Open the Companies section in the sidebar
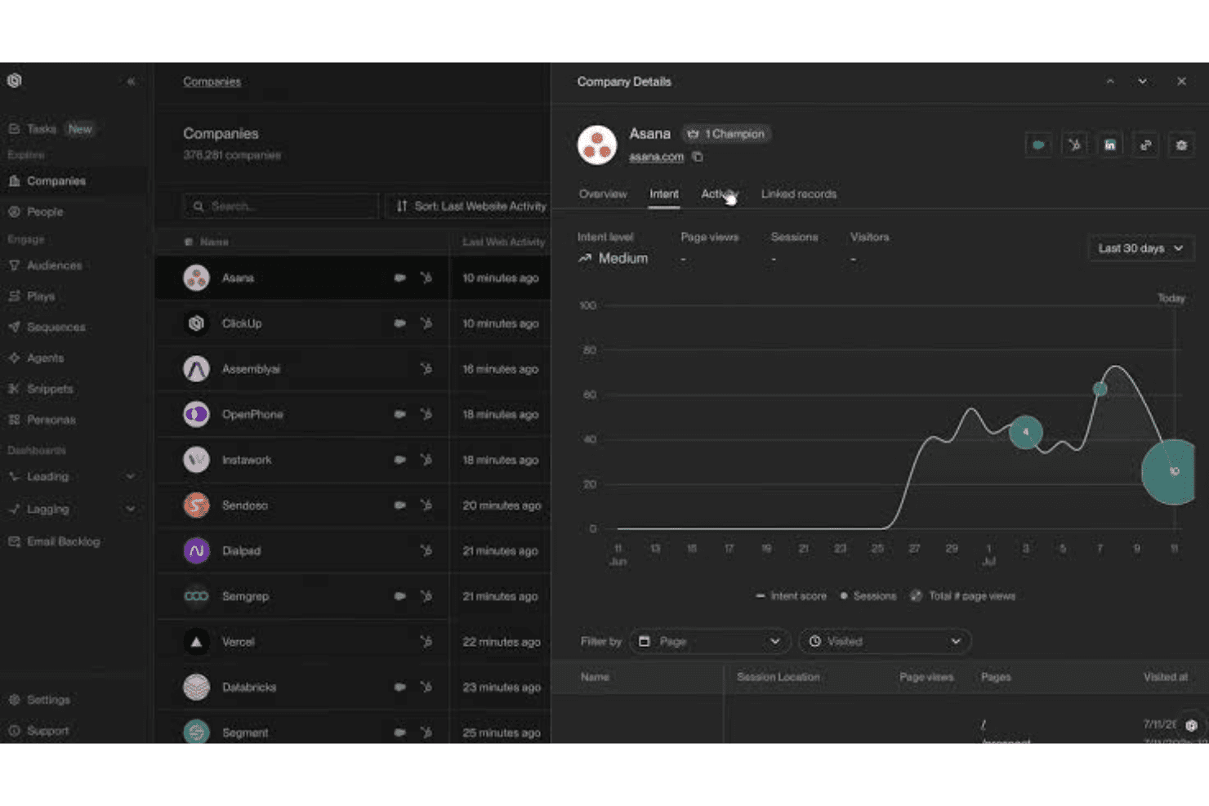 pyautogui.click(x=56, y=181)
